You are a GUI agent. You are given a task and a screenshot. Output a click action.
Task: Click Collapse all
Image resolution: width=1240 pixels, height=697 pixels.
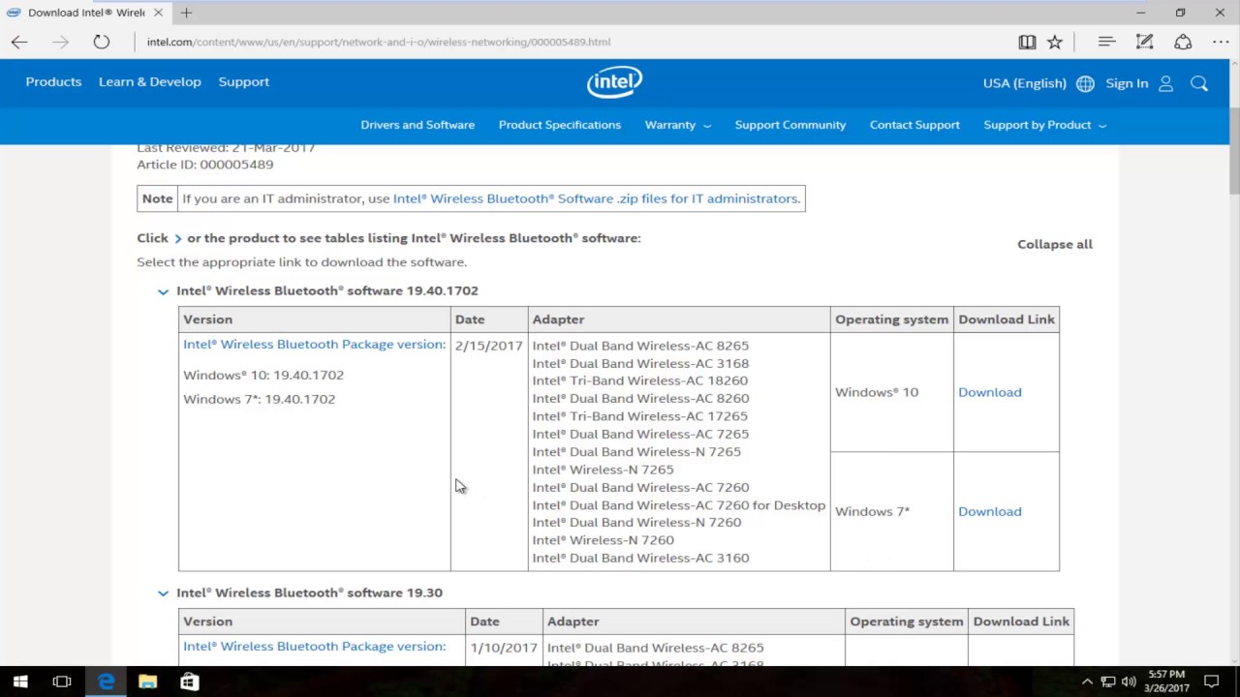click(1054, 244)
